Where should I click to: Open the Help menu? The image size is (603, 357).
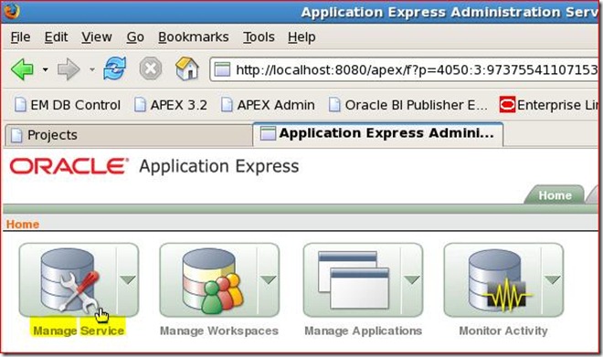(x=301, y=37)
